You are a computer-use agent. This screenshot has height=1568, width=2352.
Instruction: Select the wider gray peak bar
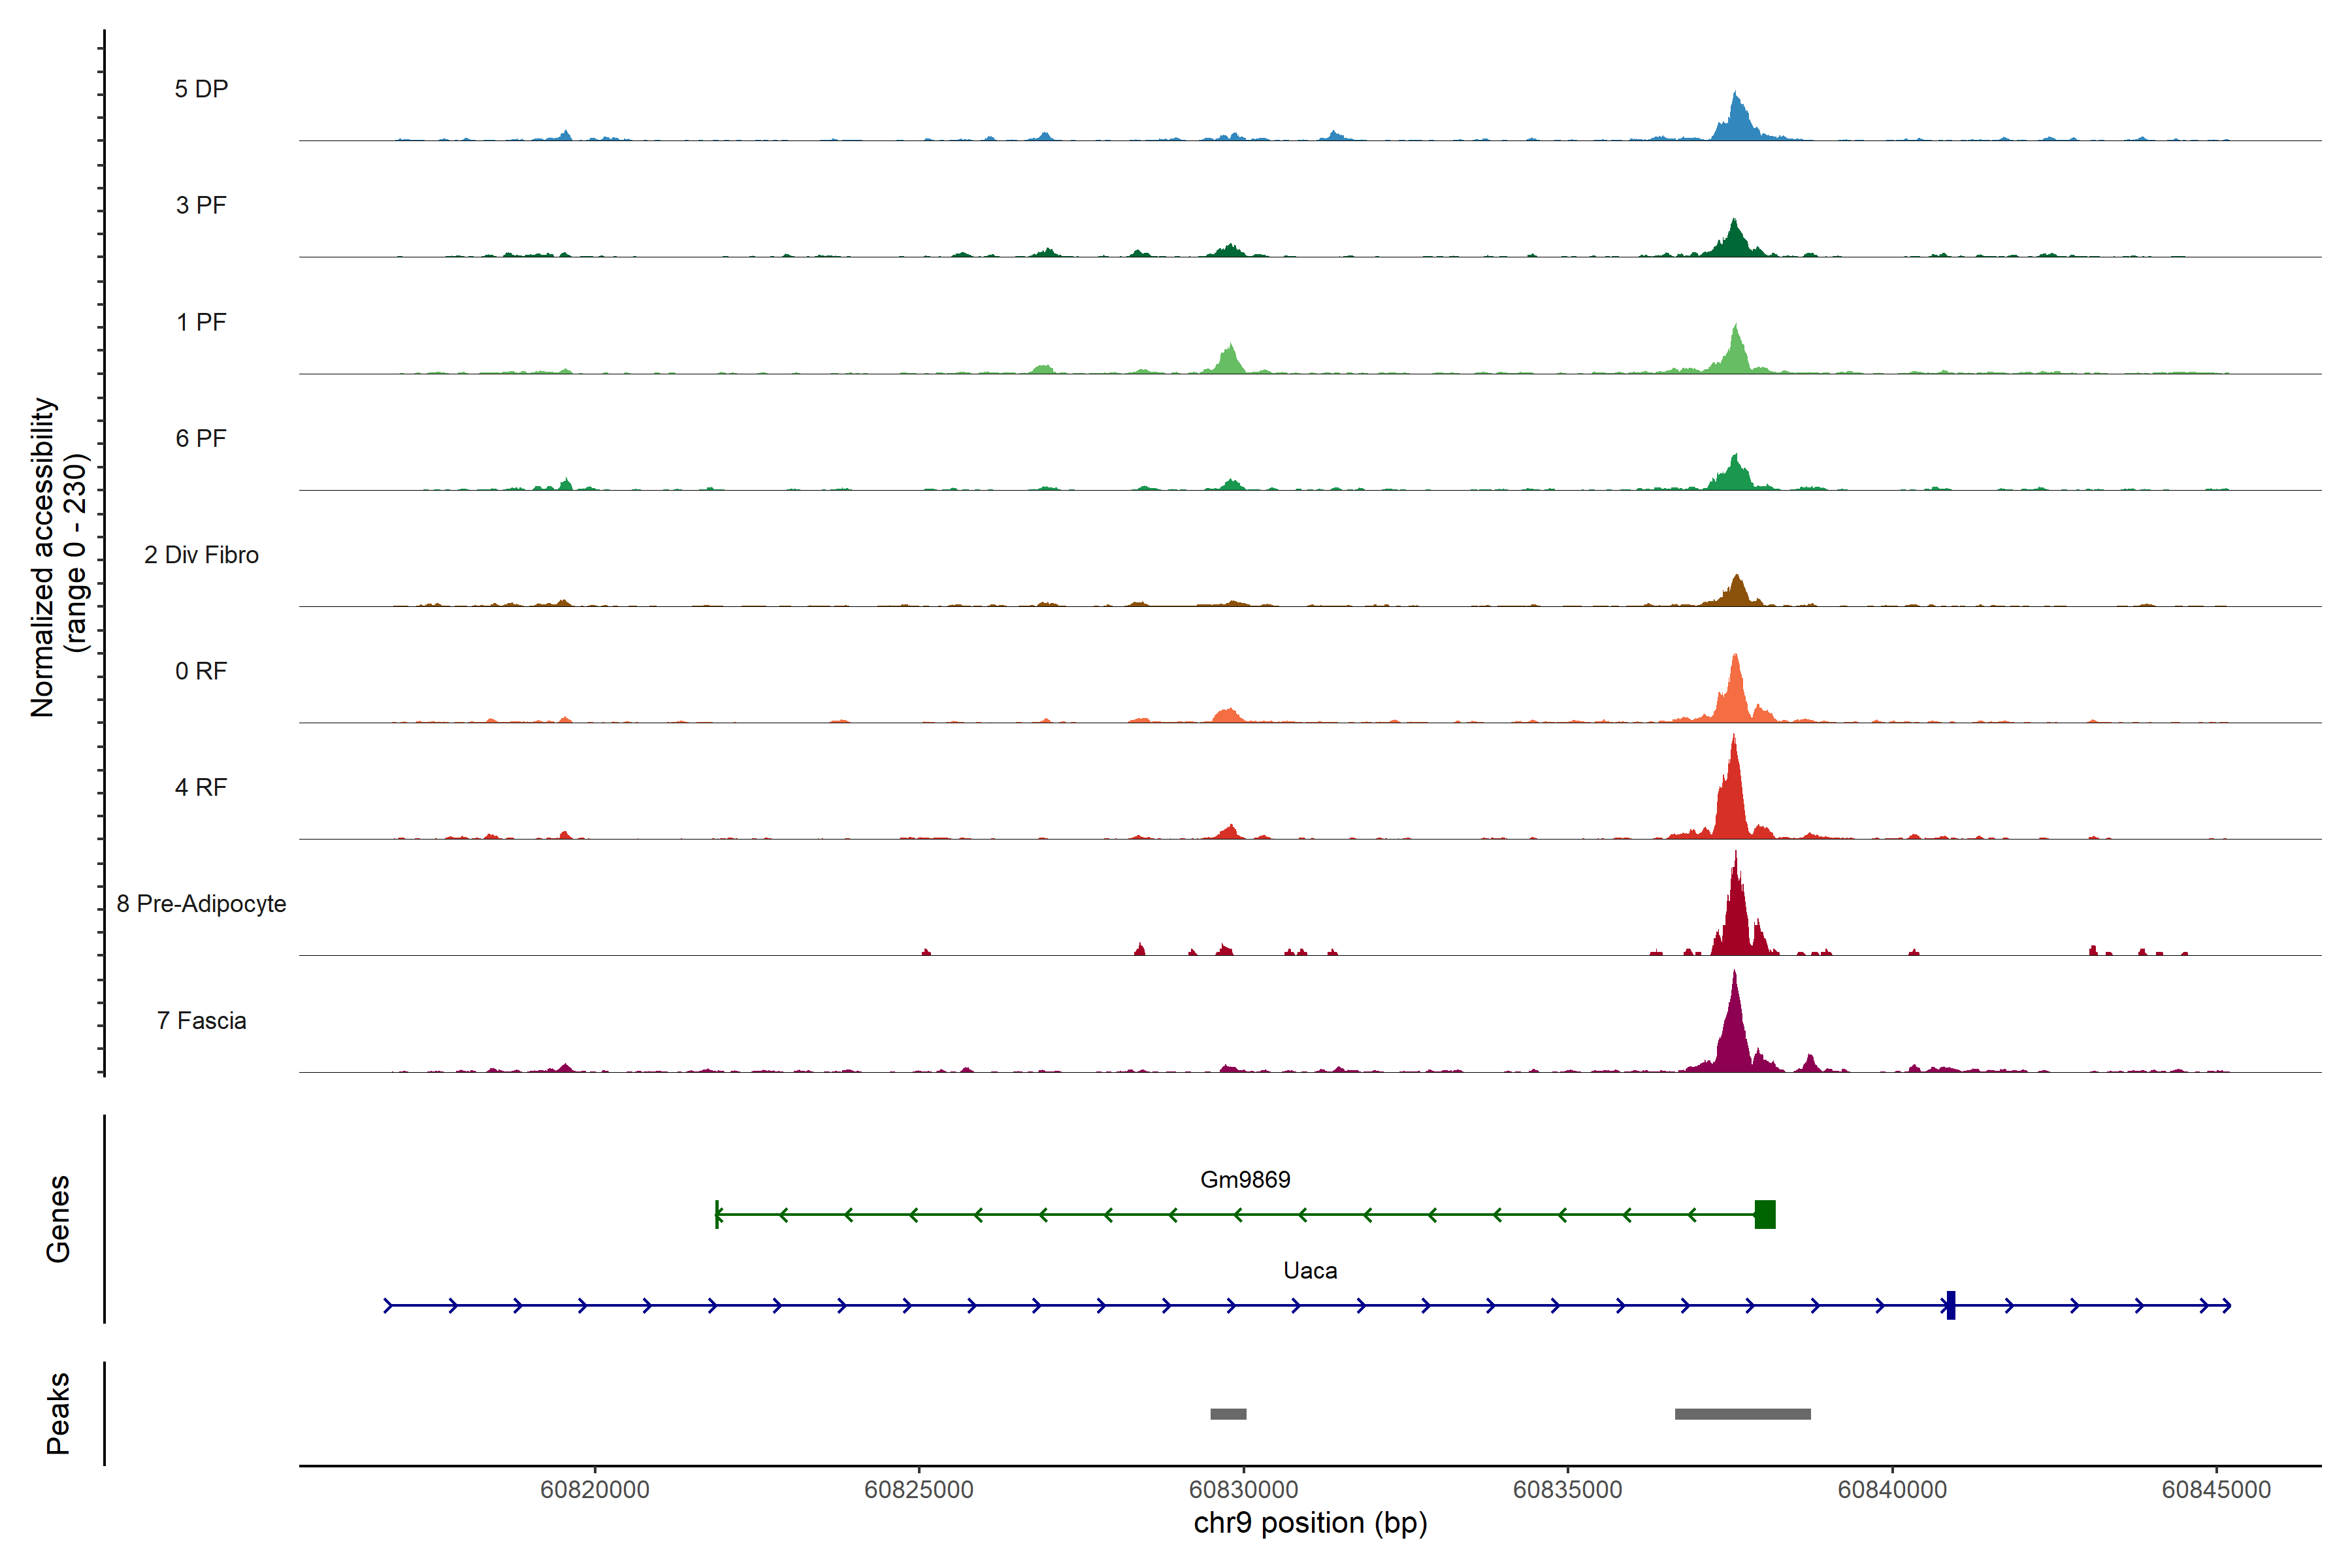(x=1742, y=1414)
